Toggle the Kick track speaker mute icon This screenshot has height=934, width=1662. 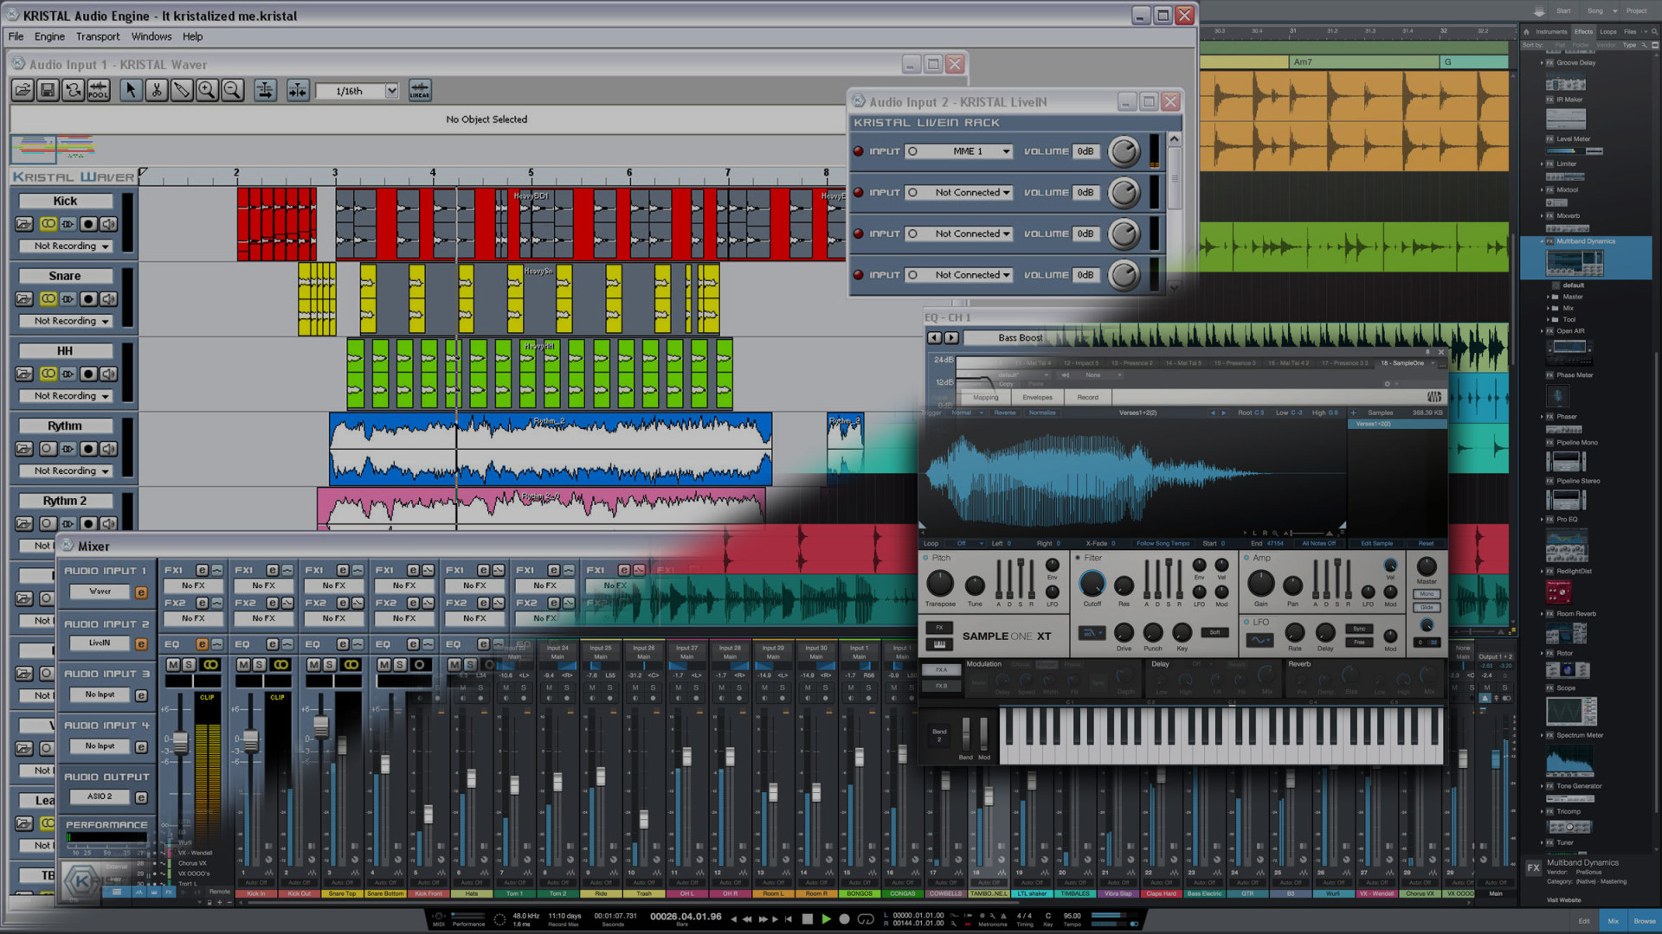pyautogui.click(x=109, y=224)
